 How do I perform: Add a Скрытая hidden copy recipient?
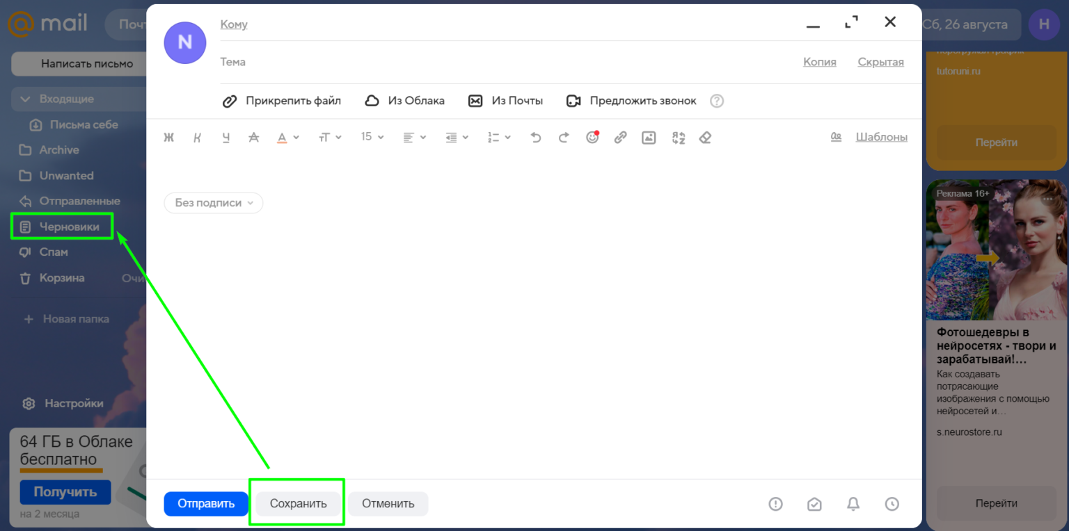click(x=880, y=62)
